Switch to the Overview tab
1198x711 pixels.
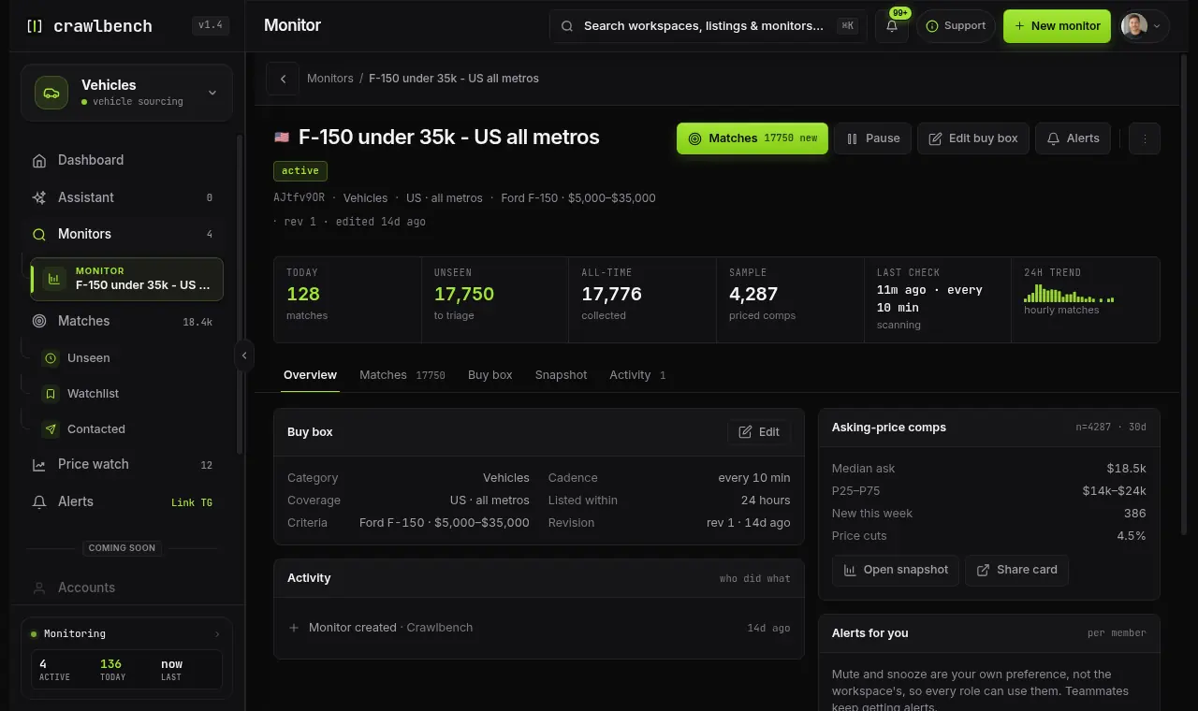coord(310,375)
